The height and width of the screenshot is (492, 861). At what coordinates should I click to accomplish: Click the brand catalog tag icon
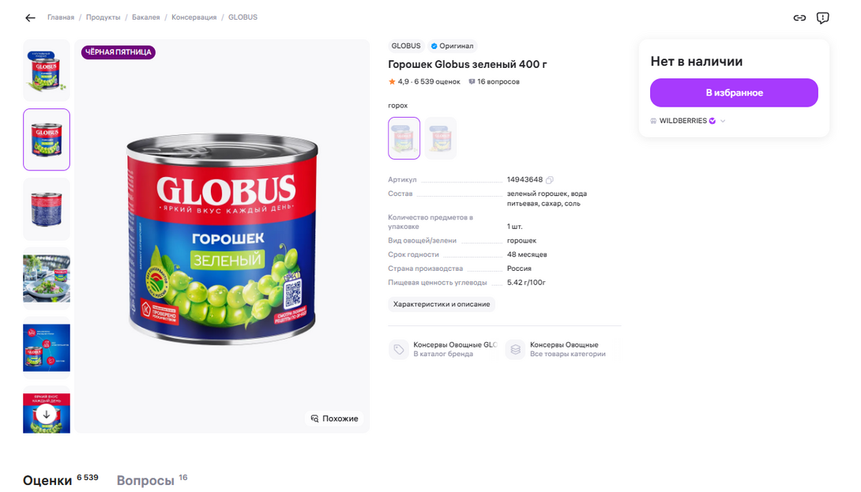398,349
